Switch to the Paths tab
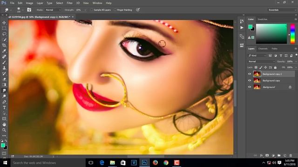This screenshot has height=167, width=298. (x=274, y=49)
